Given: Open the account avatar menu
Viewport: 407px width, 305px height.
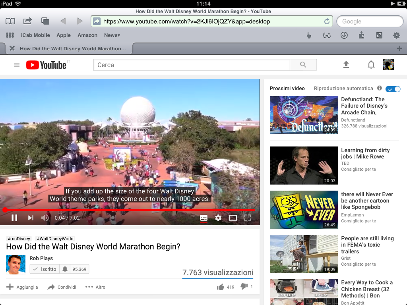Looking at the screenshot, I should (389, 65).
